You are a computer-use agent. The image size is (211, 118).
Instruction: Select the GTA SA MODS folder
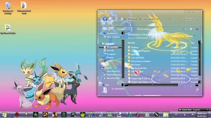click(x=137, y=58)
